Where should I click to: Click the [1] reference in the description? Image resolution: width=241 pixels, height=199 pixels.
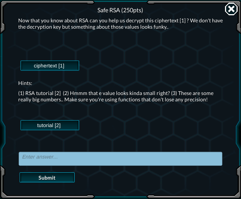(x=183, y=20)
